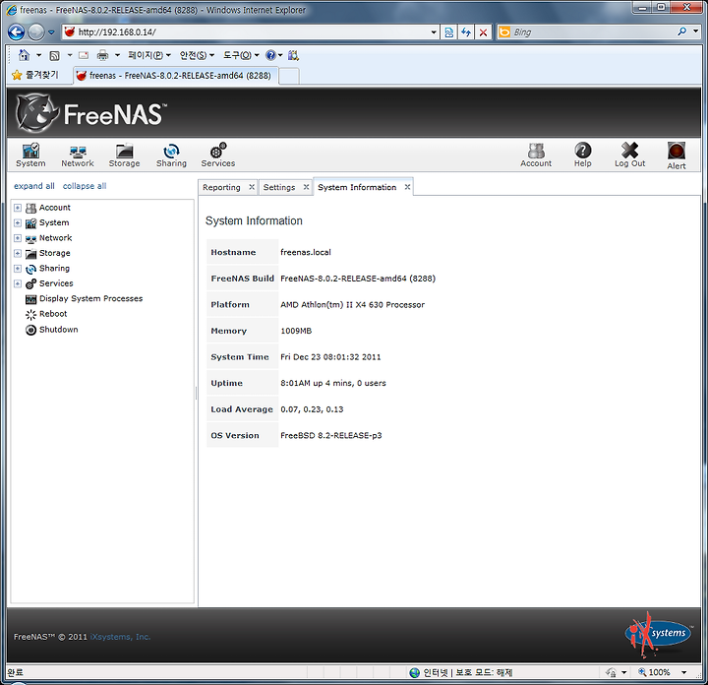Click the Read mail icon
The height and width of the screenshot is (685, 708).
click(84, 55)
